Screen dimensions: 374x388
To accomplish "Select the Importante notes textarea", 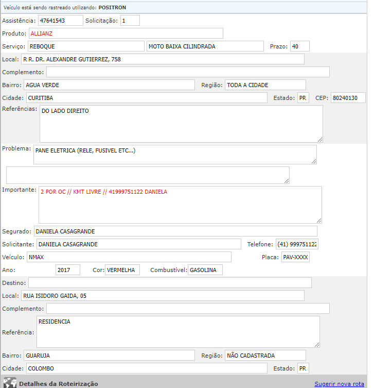I will coord(180,205).
